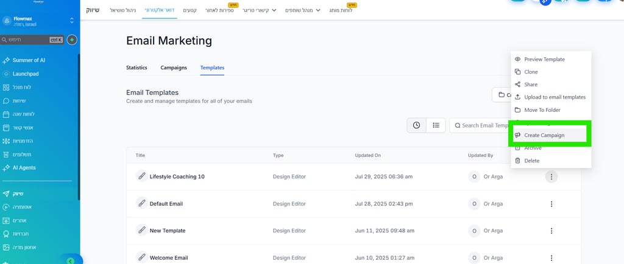Click edit pencil icon beside Default Email
Screen dimensions: 624x264
(141, 203)
